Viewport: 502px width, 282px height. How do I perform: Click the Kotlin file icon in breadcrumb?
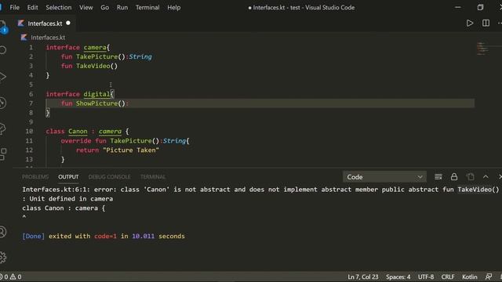coord(24,38)
